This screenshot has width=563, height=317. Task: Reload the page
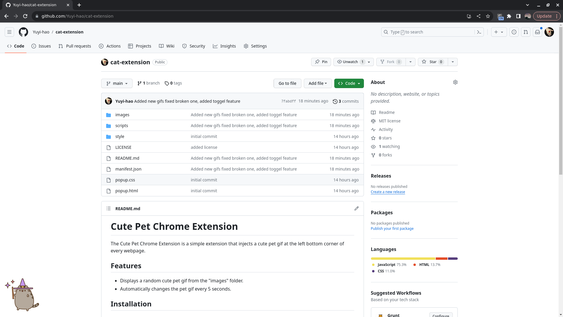[x=25, y=16]
